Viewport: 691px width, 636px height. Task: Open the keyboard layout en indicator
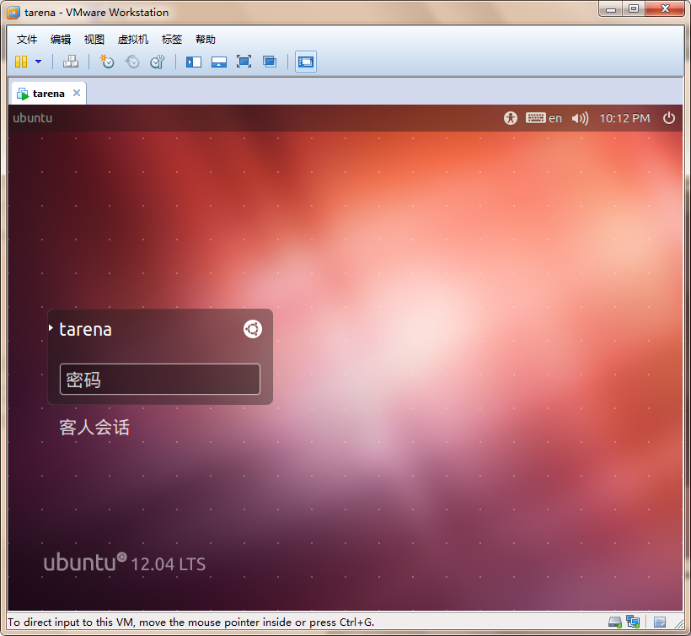(544, 118)
